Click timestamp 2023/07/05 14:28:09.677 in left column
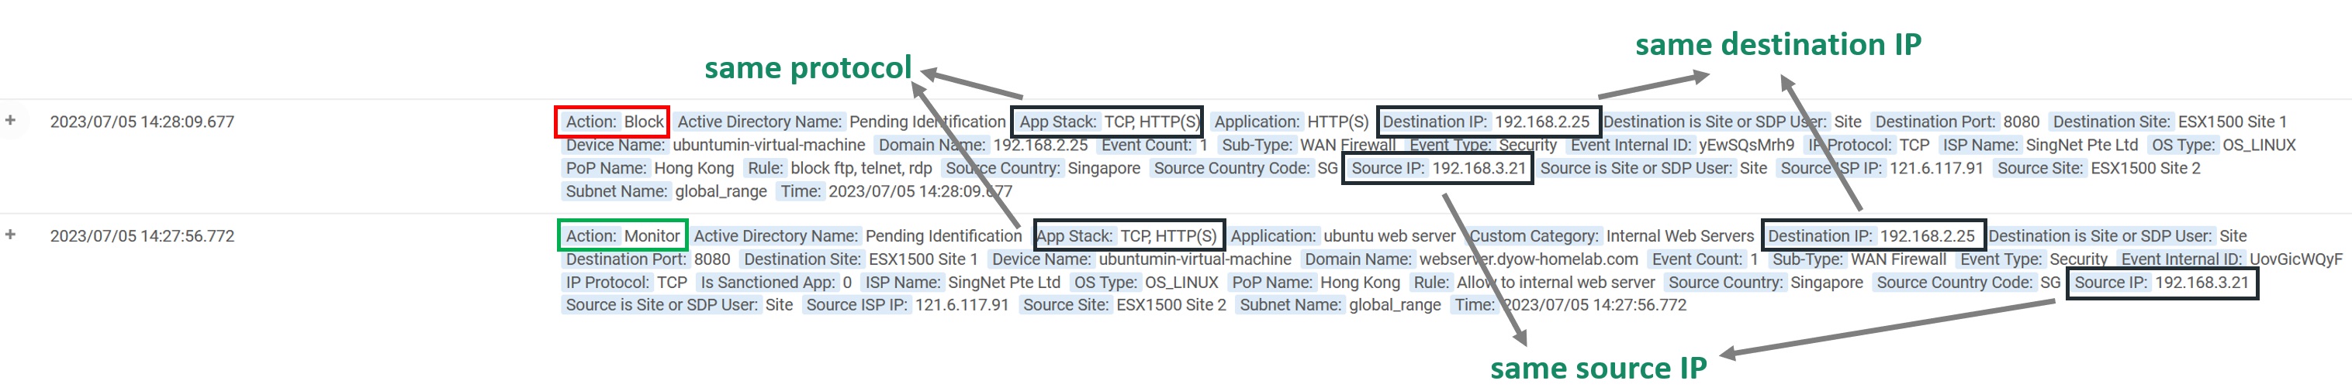Image resolution: width=2352 pixels, height=391 pixels. [141, 122]
